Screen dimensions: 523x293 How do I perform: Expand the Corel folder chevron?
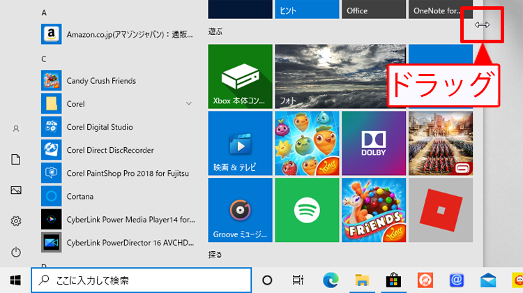[x=189, y=104]
